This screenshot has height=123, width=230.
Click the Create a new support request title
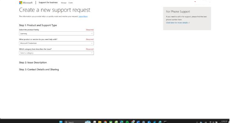coord(55,10)
